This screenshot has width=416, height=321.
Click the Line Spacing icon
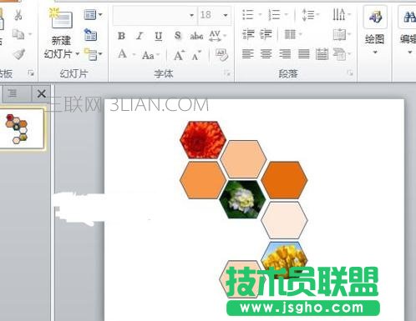[308, 14]
